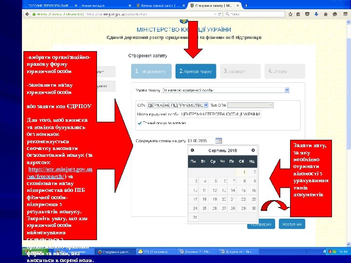
Task: Click the page vertical scrollbar
Action: point(348,93)
